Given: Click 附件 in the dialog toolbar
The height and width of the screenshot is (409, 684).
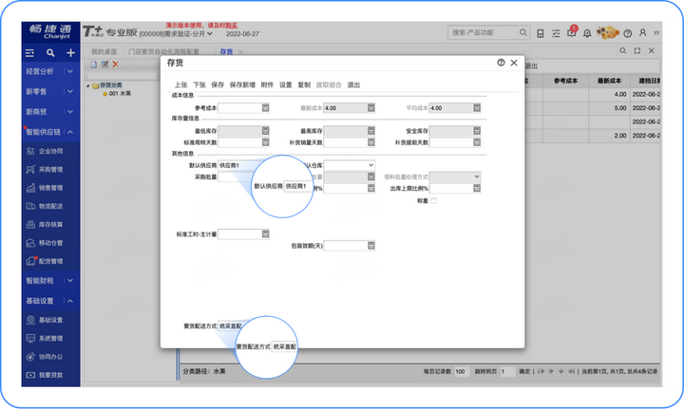Looking at the screenshot, I should [267, 85].
